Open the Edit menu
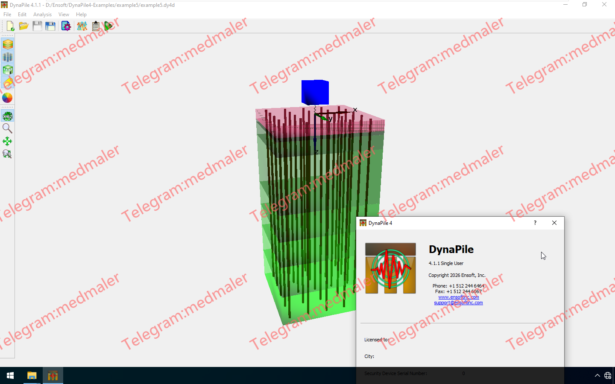This screenshot has height=384, width=615. pos(22,15)
